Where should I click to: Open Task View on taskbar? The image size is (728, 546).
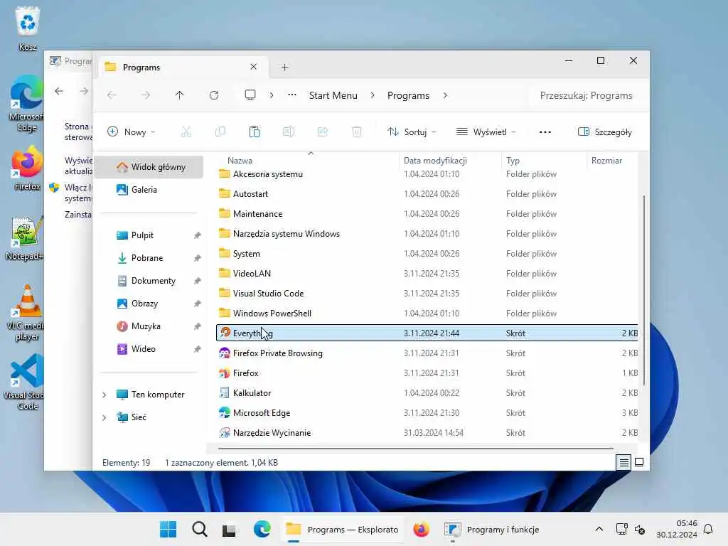(x=230, y=530)
